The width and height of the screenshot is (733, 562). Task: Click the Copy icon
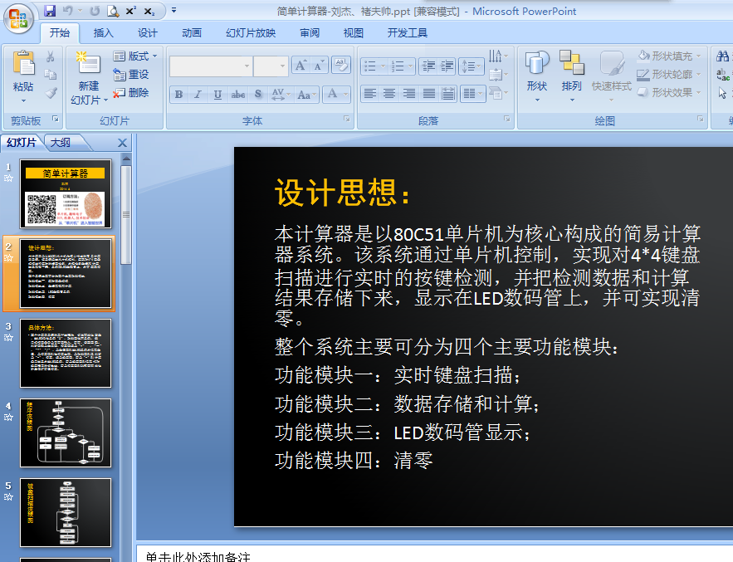[51, 75]
